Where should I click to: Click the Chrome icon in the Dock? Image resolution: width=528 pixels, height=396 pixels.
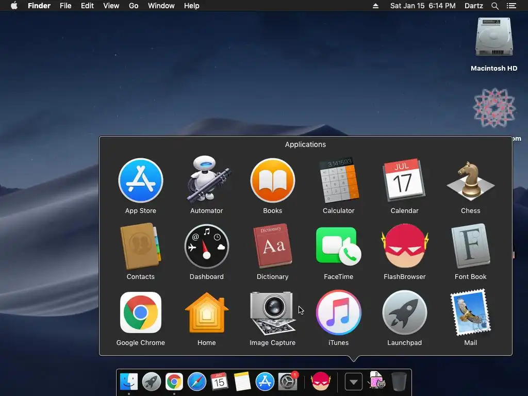174,382
